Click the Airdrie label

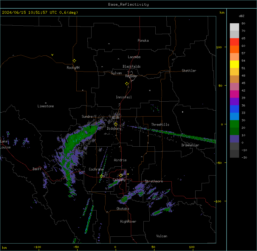[x=120, y=160]
